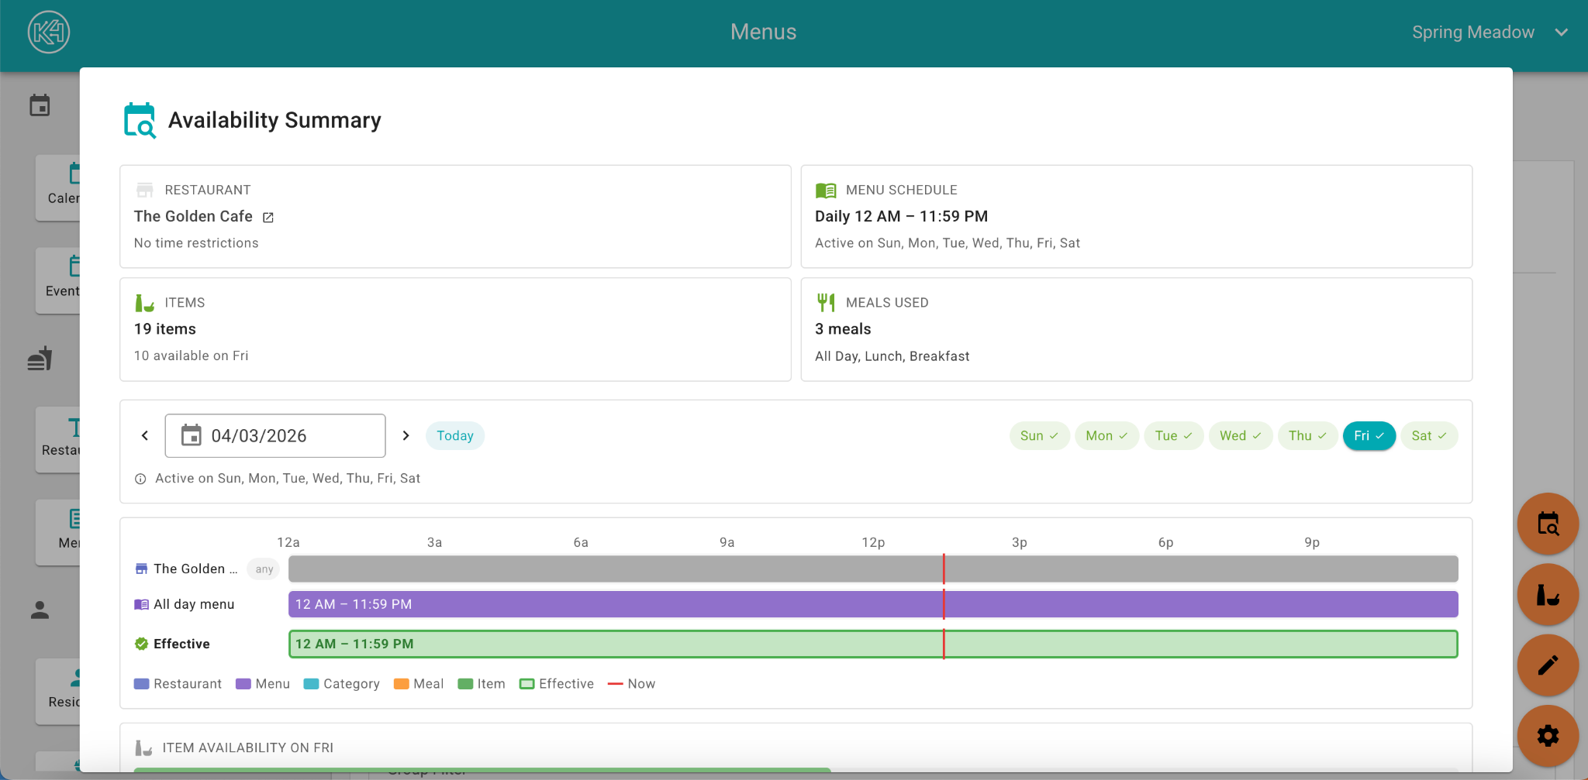
Task: Click the KH logo icon in header
Action: click(x=49, y=32)
